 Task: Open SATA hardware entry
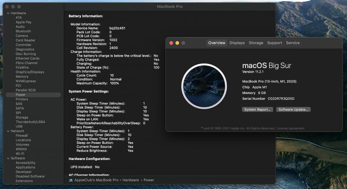coord(20,108)
